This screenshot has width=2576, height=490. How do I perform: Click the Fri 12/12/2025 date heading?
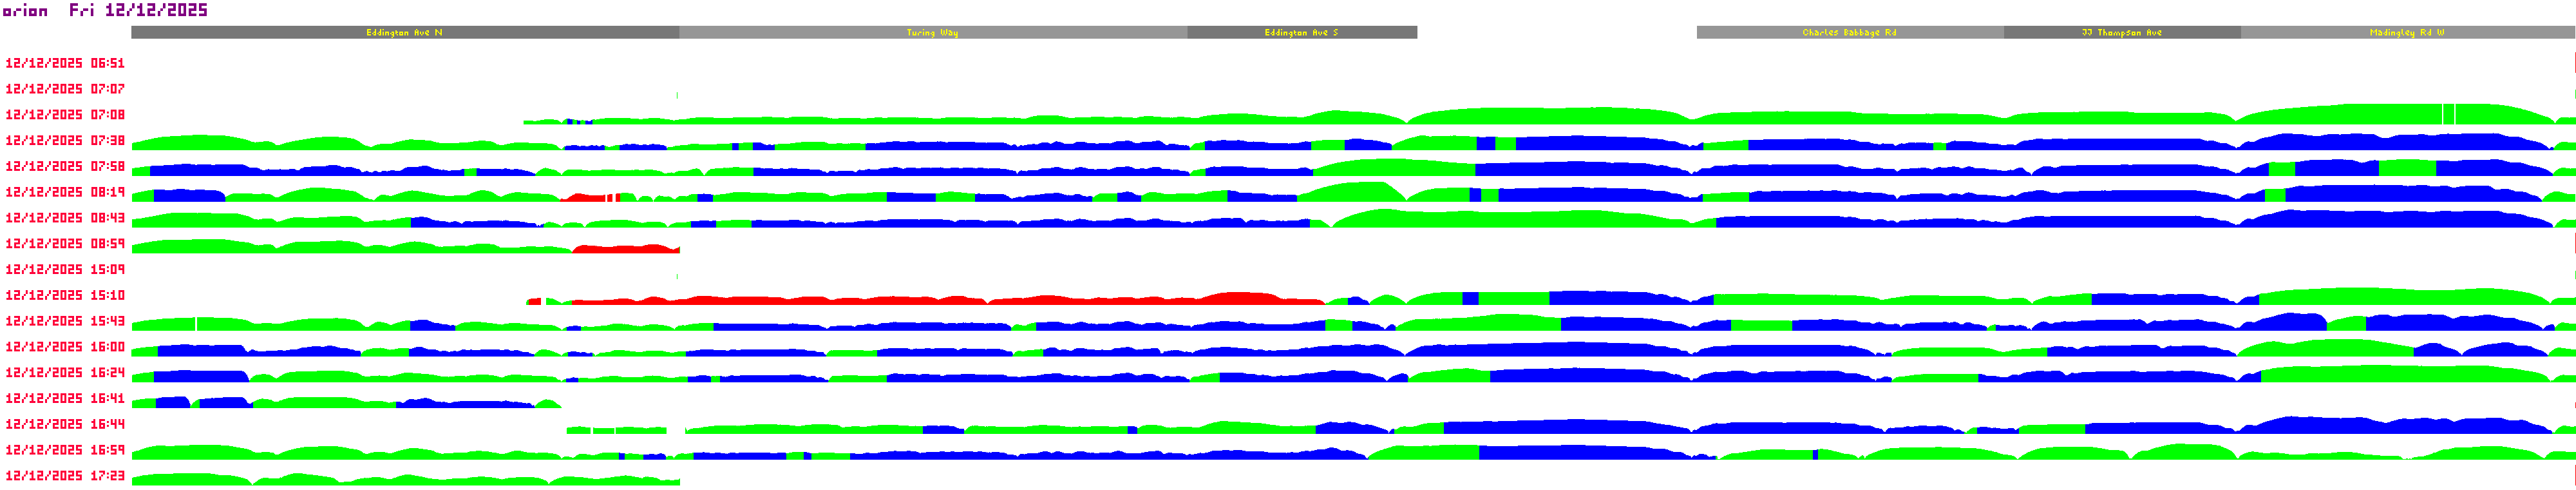tap(138, 10)
